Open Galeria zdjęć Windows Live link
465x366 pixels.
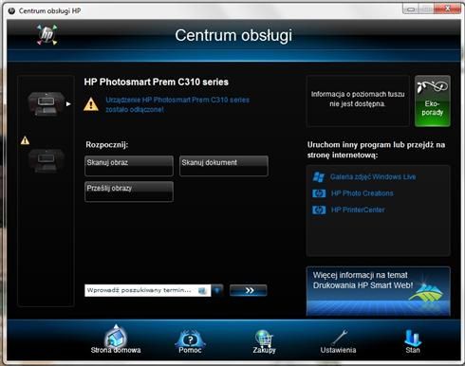tap(373, 177)
